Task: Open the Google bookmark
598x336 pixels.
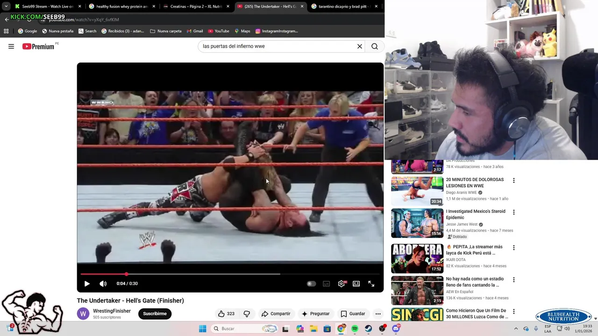Action: [x=28, y=31]
